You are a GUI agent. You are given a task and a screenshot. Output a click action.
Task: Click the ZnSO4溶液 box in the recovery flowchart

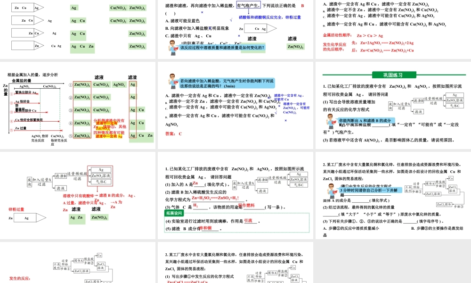coord(100,175)
